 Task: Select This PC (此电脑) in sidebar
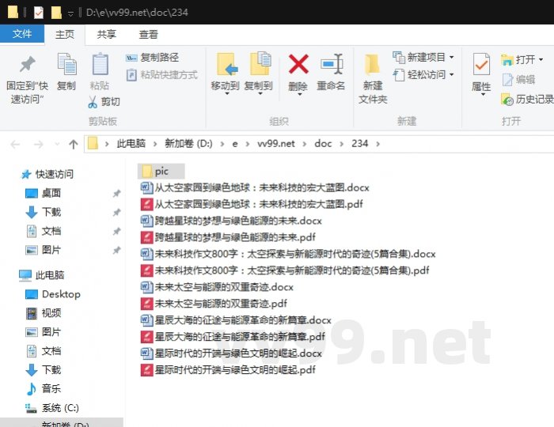click(42, 275)
